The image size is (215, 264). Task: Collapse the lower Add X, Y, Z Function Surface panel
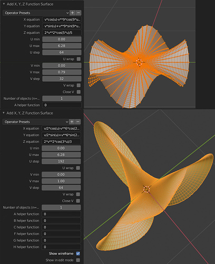point(4,113)
